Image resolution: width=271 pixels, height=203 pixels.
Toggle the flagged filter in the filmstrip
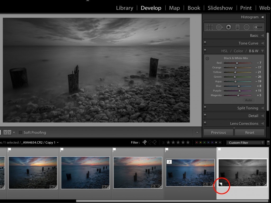click(x=144, y=142)
